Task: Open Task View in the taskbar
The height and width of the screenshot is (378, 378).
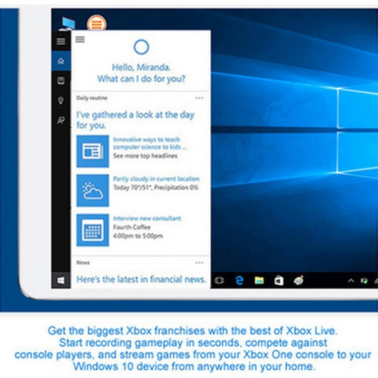Action: pyautogui.click(x=219, y=280)
